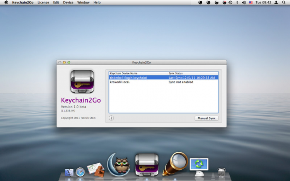This screenshot has height=181, width=290.
Task: Click the third cat-face menu bar icon
Action: tap(217, 2)
